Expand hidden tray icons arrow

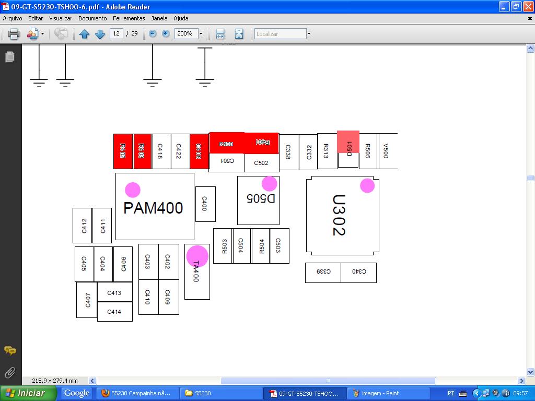pos(476,394)
